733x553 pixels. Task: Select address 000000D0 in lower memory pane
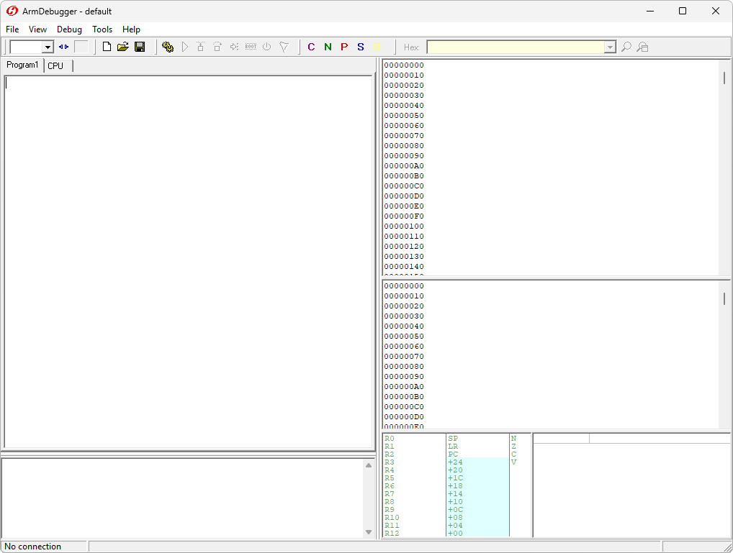(404, 416)
